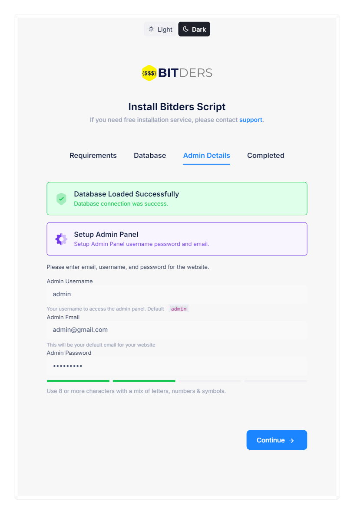Go to the Database step tab
Image resolution: width=354 pixels, height=514 pixels.
coord(150,155)
